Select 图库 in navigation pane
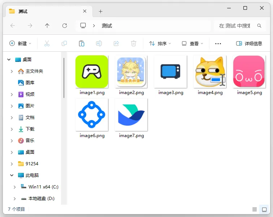Viewport: 273px width, 217px height. click(x=26, y=83)
